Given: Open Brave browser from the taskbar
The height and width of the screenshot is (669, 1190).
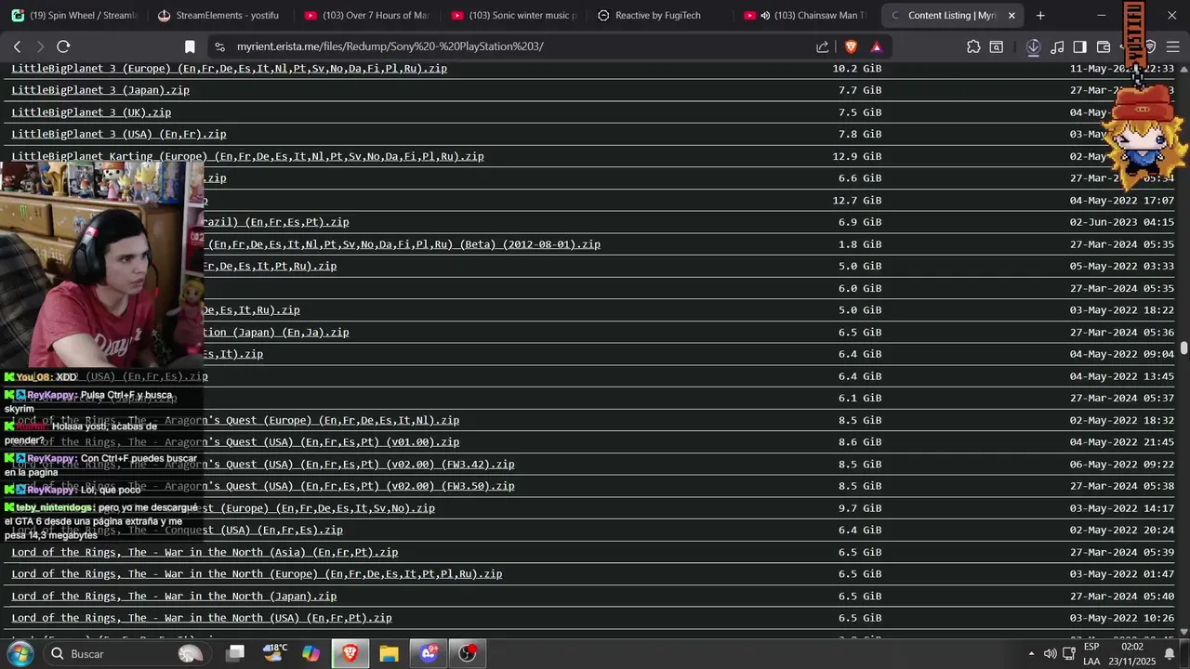Looking at the screenshot, I should pos(350,653).
